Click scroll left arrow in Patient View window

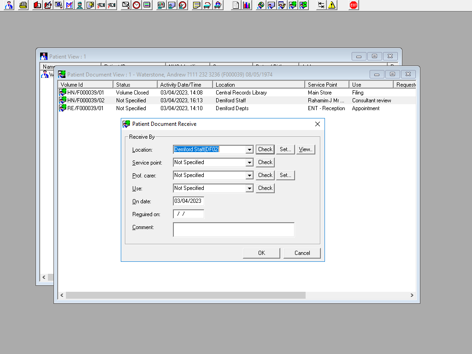coord(44,277)
